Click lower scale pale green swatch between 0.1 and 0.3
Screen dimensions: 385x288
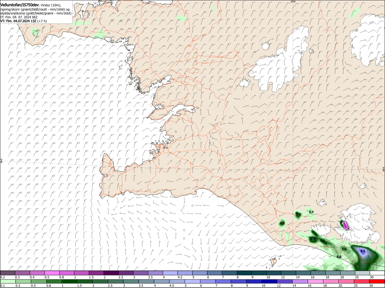tap(8, 281)
